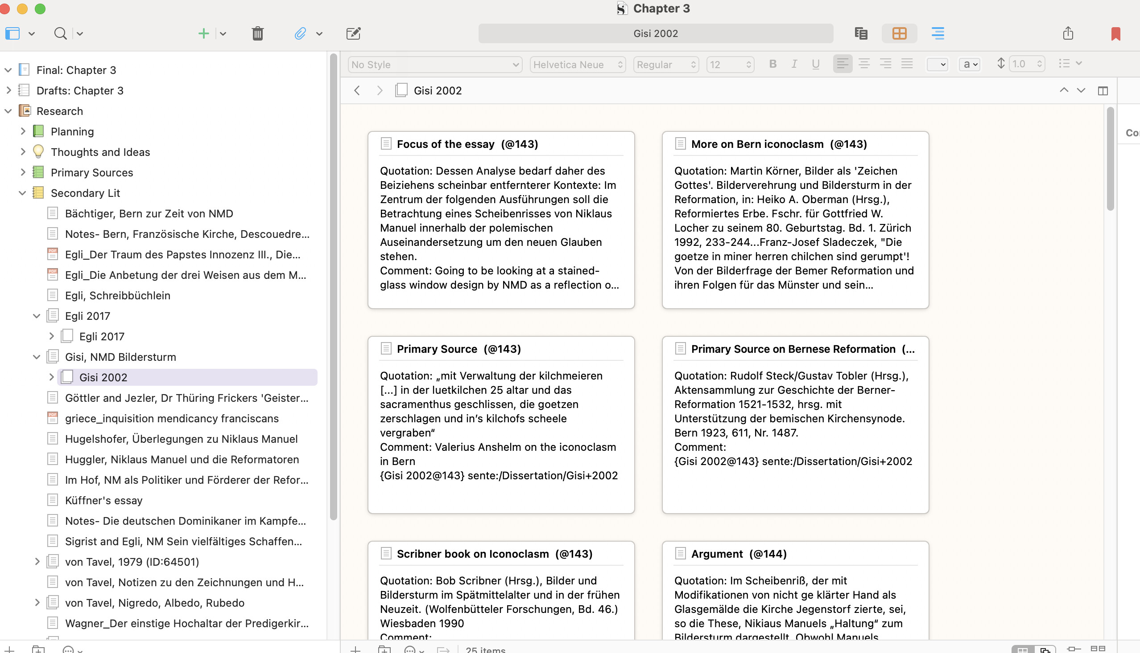Image resolution: width=1140 pixels, height=653 pixels.
Task: Open the share/export panel
Action: pyautogui.click(x=1068, y=33)
